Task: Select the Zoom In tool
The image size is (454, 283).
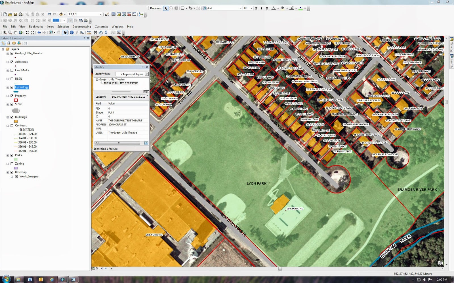Action: click(x=4, y=33)
